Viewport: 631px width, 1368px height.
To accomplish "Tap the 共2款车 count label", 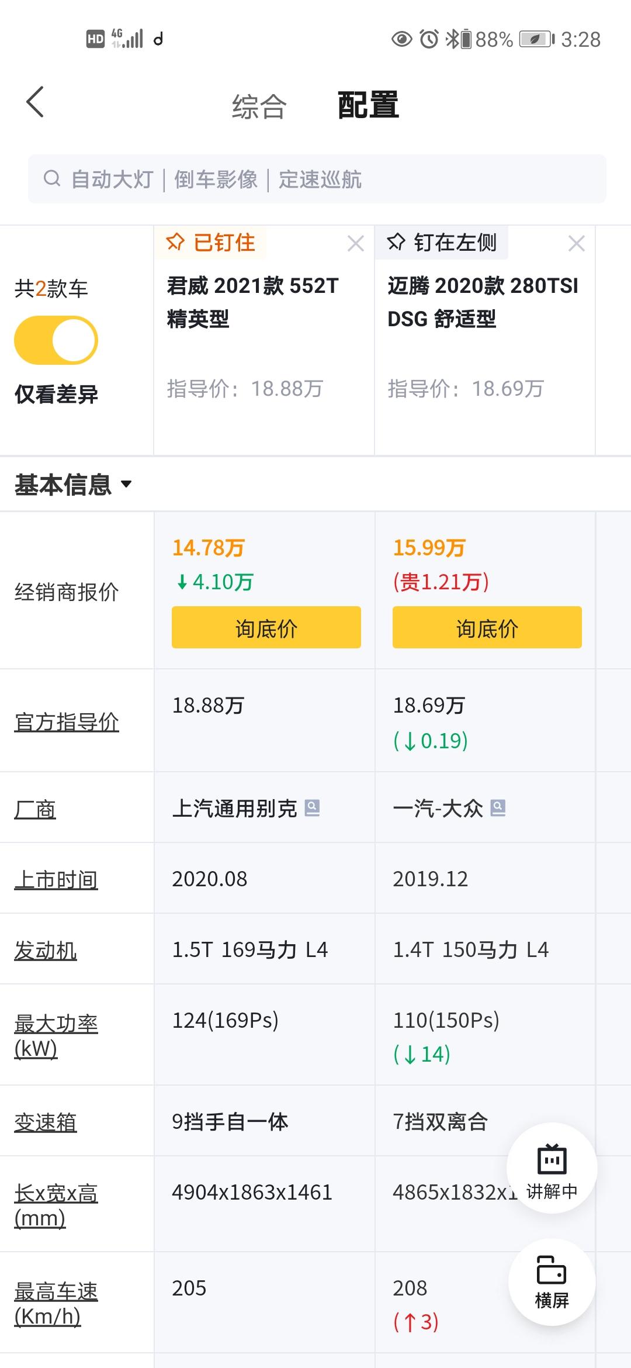I will click(x=51, y=289).
